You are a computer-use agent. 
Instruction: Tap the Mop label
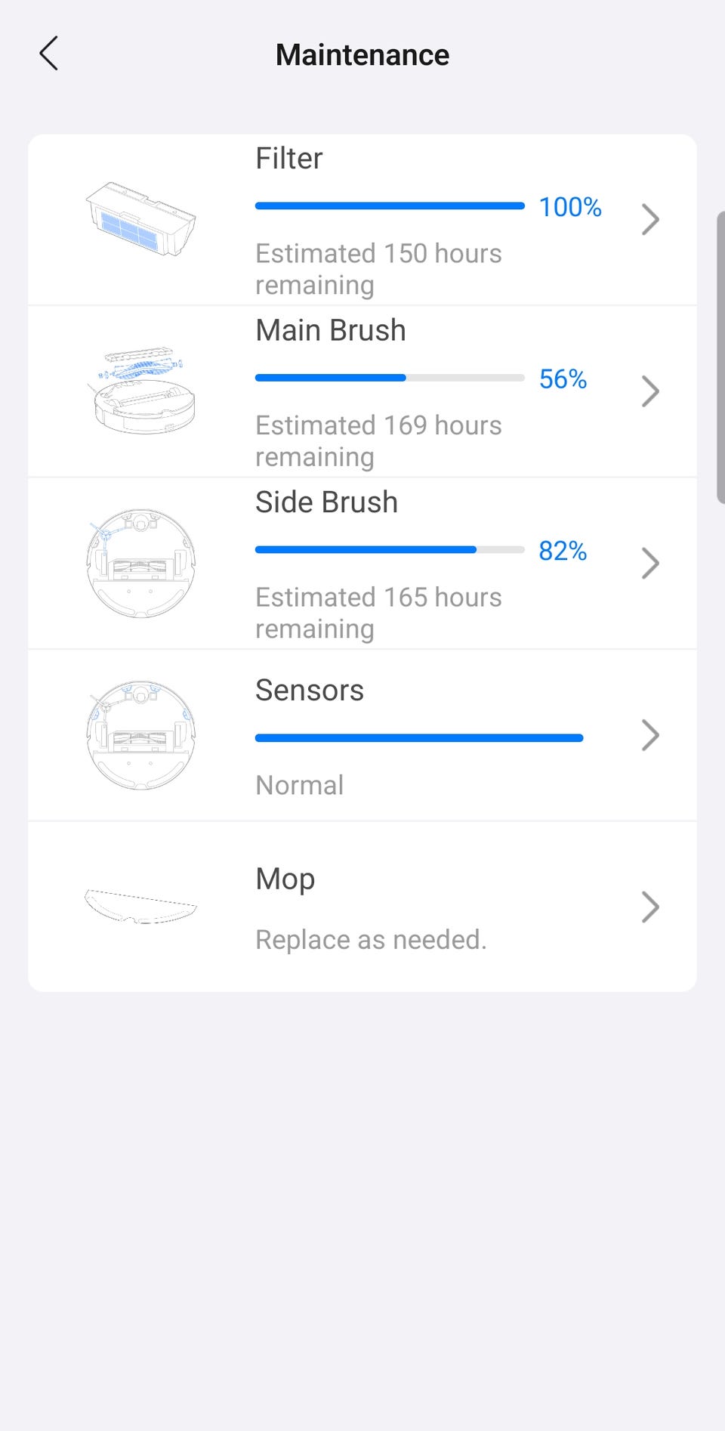click(x=285, y=879)
